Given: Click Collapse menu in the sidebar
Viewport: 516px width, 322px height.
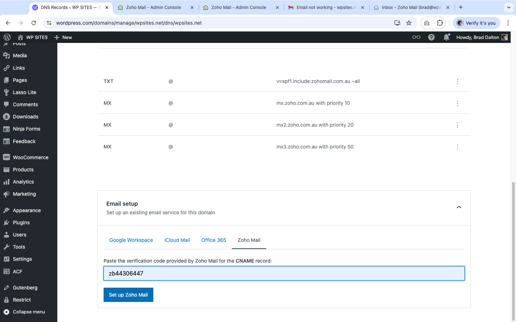Looking at the screenshot, I should coord(29,312).
